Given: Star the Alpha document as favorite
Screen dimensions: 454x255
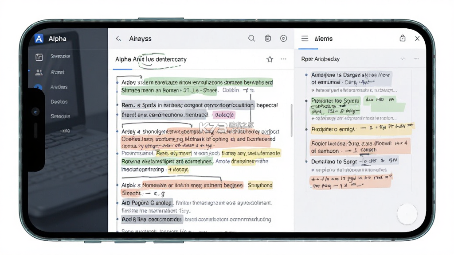Looking at the screenshot, I should pos(270,59).
